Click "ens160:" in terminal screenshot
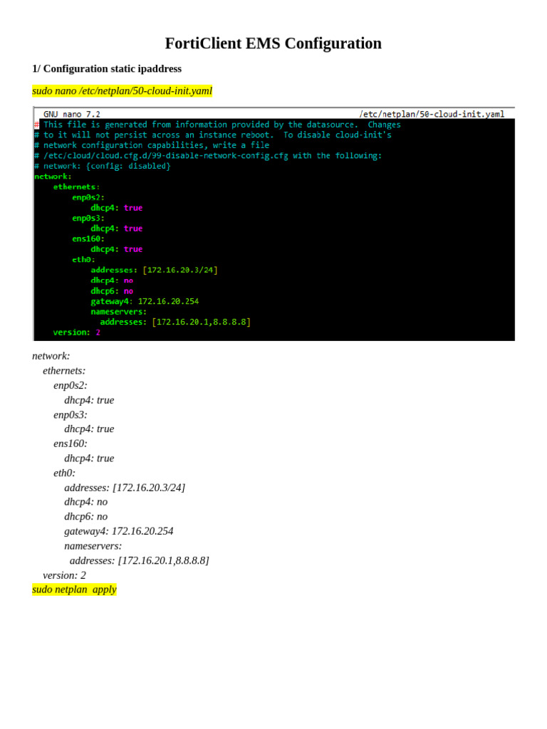Screen dimensions: 547x729 tap(88, 239)
